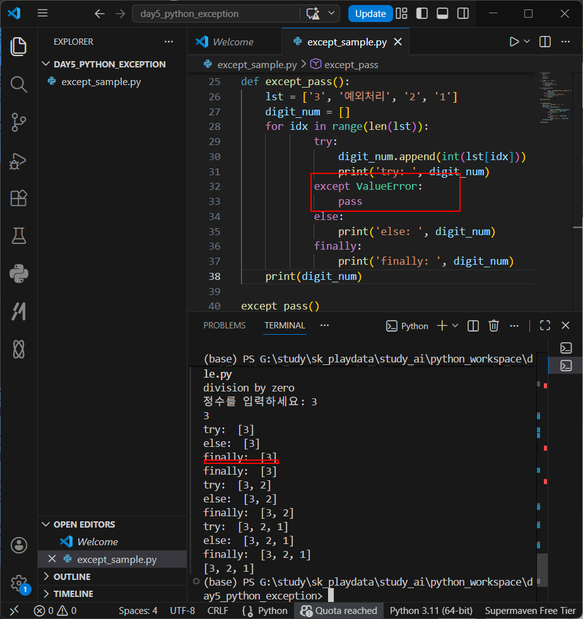Click the day5_python_exception command center
The width and height of the screenshot is (583, 619).
pos(215,14)
